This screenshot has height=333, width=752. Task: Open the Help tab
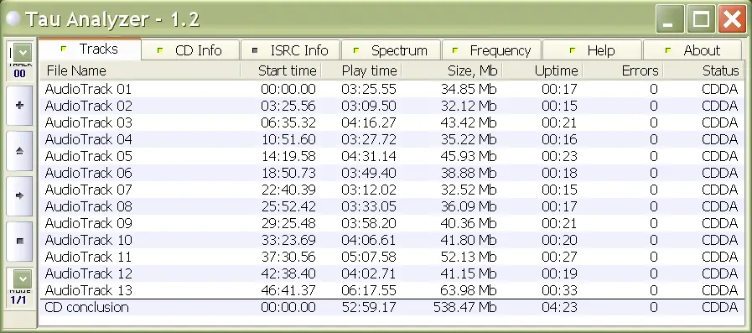tap(592, 50)
